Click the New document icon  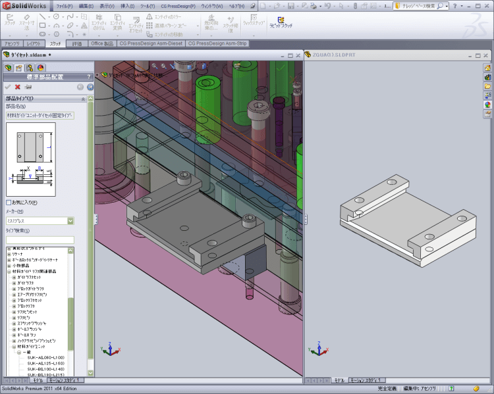click(x=263, y=6)
